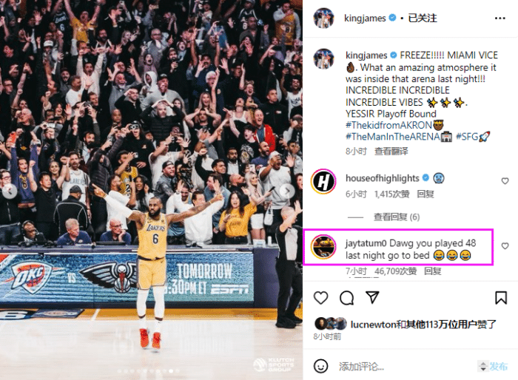View houseofhighlights profile avatar
The width and height of the screenshot is (518, 380).
coord(323,181)
